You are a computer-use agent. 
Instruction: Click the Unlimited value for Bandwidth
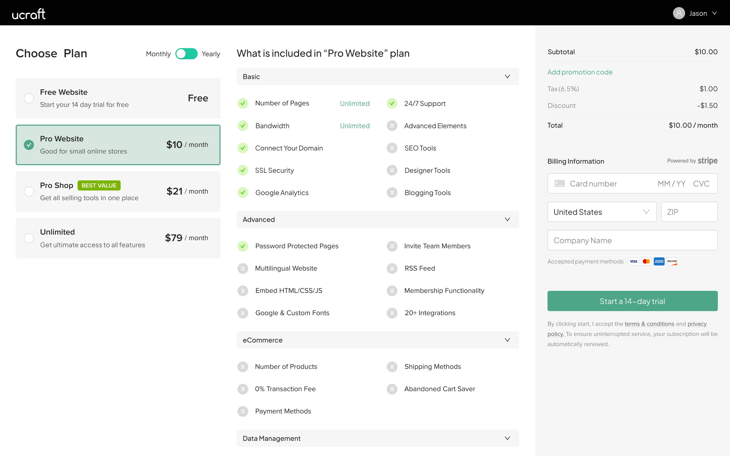[x=355, y=126]
